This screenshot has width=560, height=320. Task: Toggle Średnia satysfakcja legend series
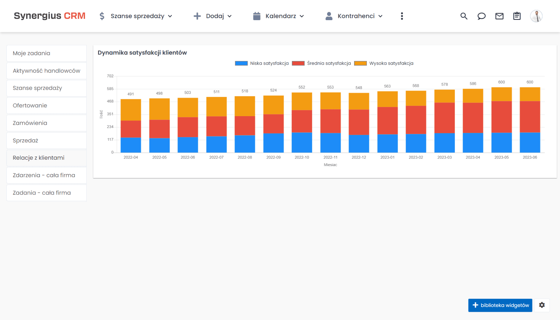click(321, 63)
